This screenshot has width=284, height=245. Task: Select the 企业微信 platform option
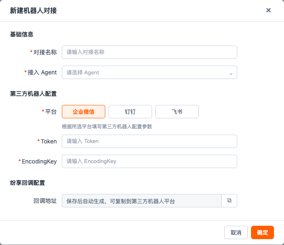84,112
